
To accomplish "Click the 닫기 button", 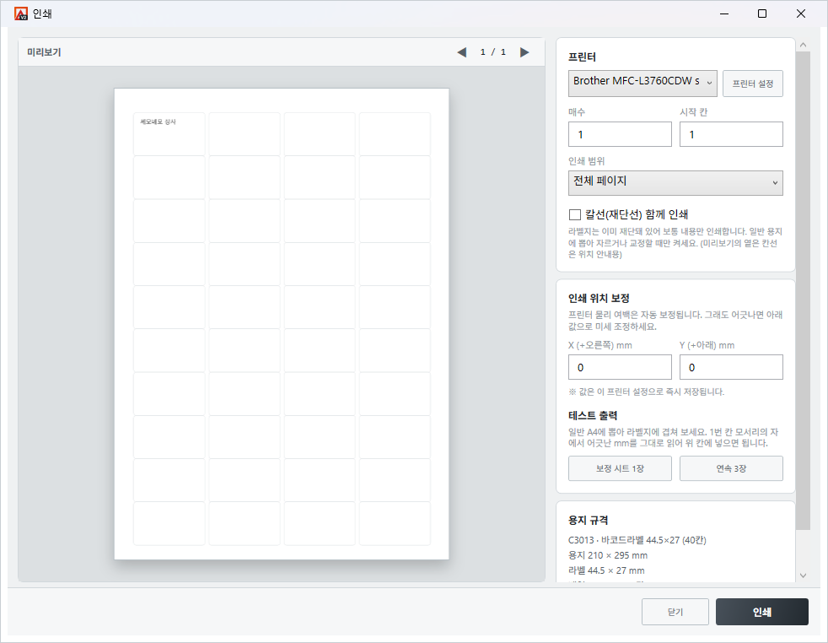I will point(675,612).
